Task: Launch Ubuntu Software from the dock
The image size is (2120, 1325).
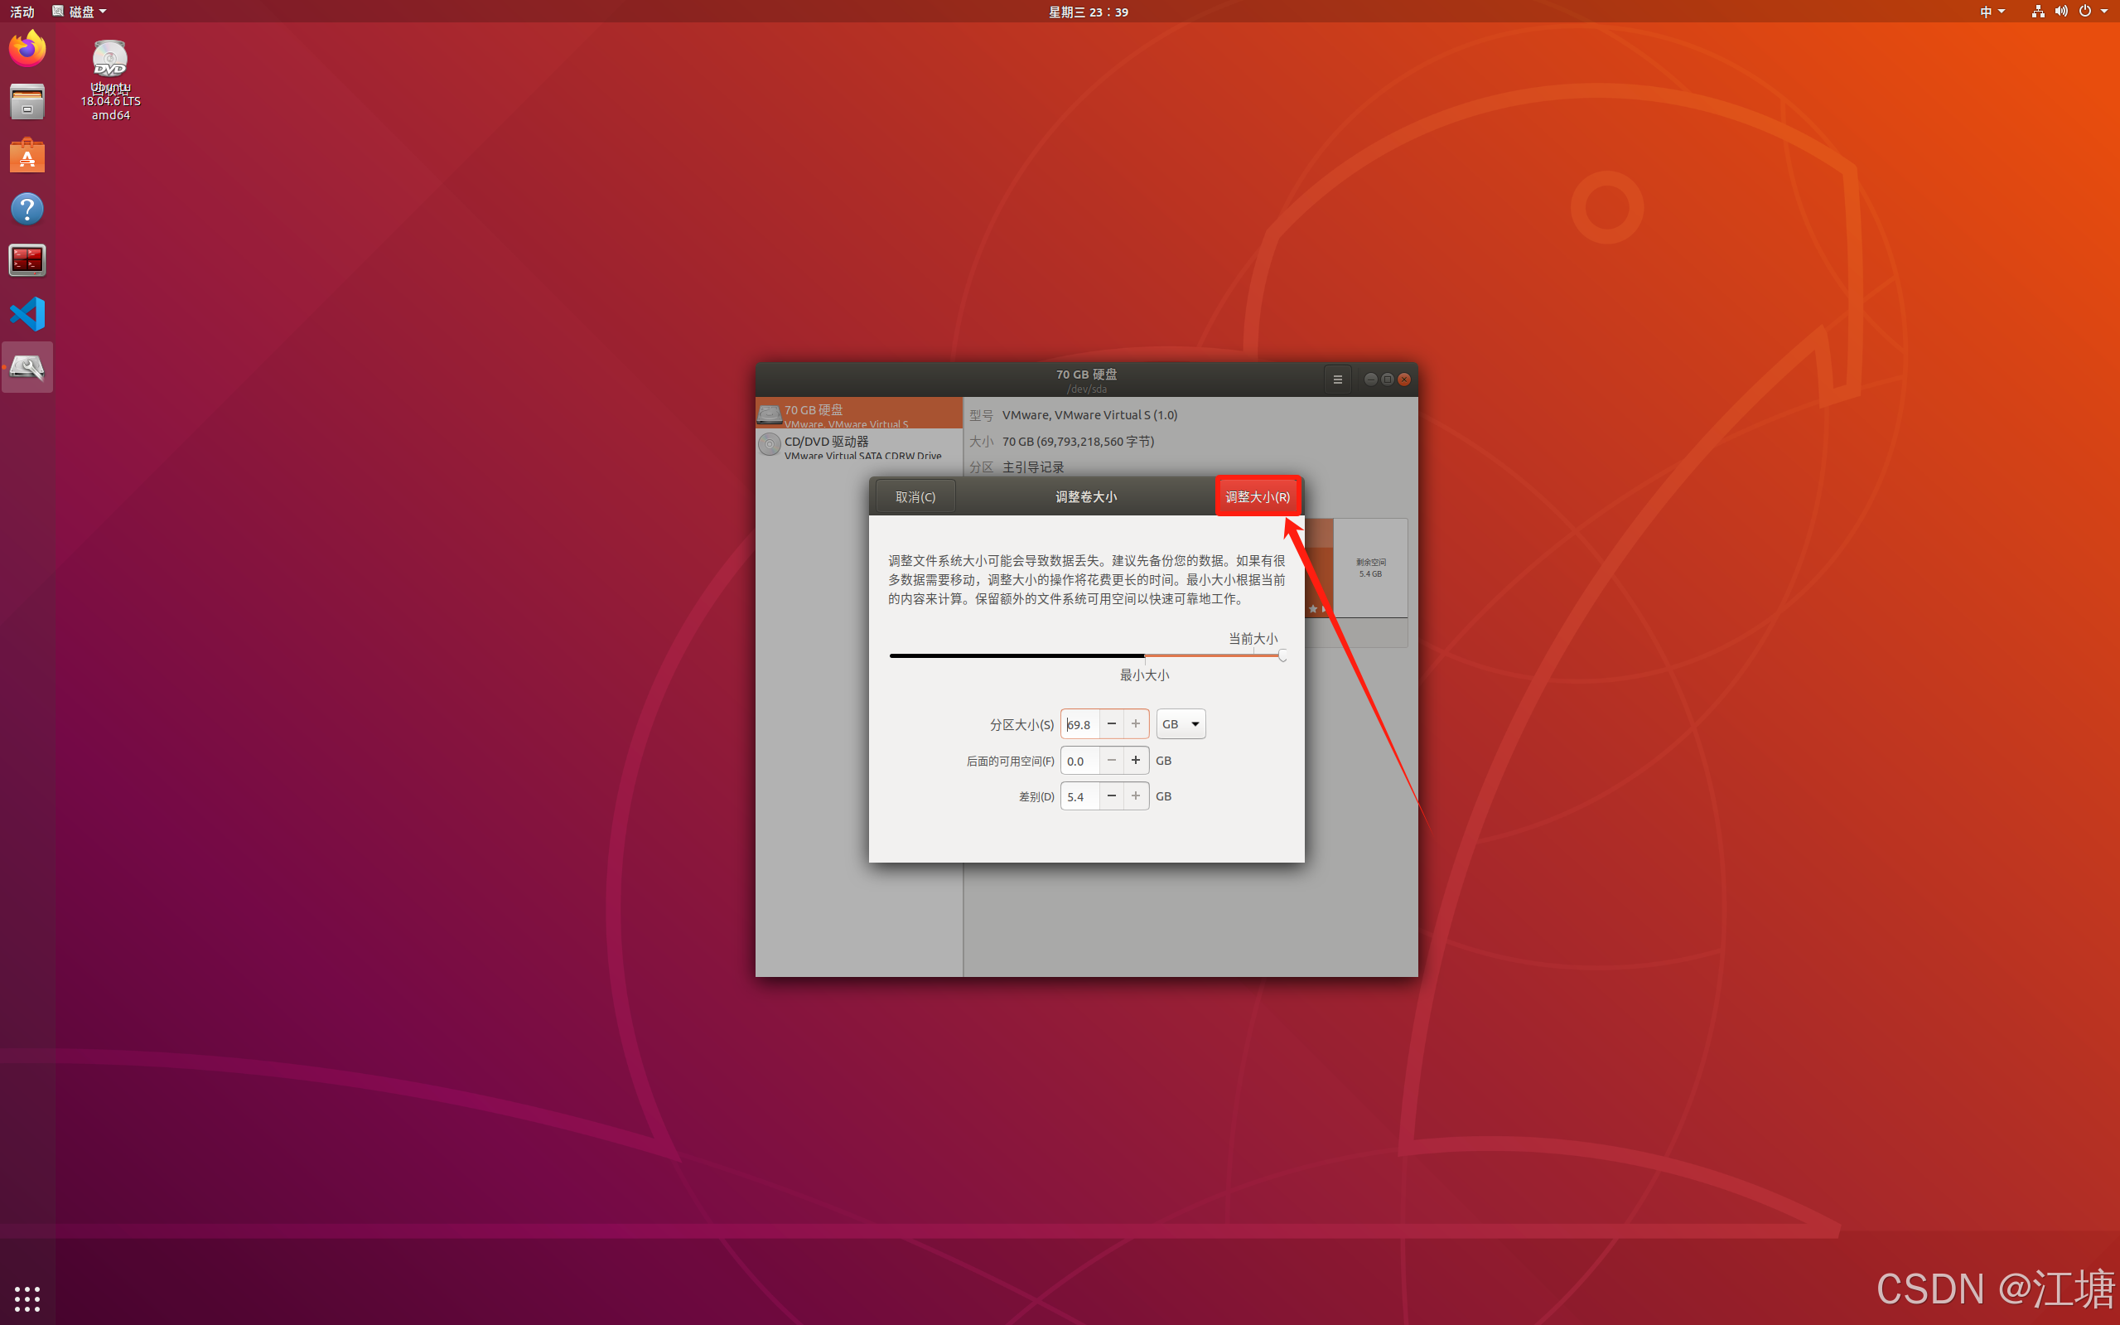Action: (x=27, y=156)
